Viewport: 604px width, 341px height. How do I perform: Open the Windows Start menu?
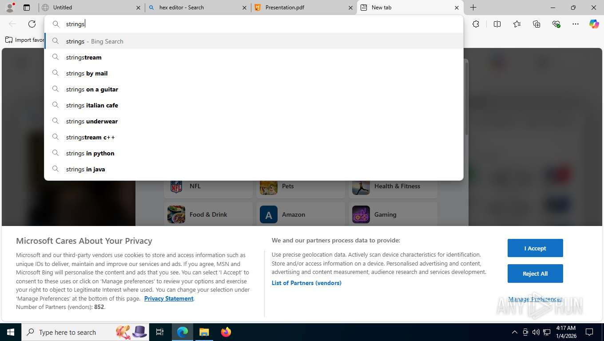pos(10,332)
